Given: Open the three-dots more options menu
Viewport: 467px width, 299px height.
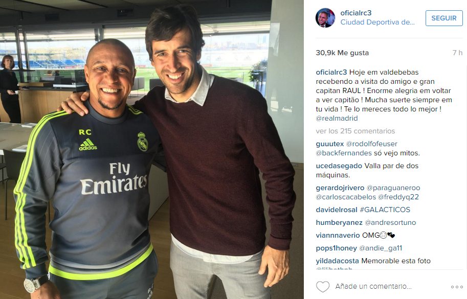Looking at the screenshot, I should click(x=457, y=287).
